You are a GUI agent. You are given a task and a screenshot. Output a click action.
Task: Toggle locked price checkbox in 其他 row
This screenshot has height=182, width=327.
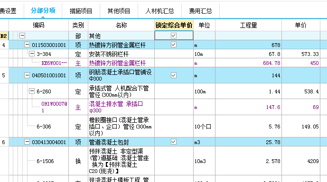click(174, 36)
